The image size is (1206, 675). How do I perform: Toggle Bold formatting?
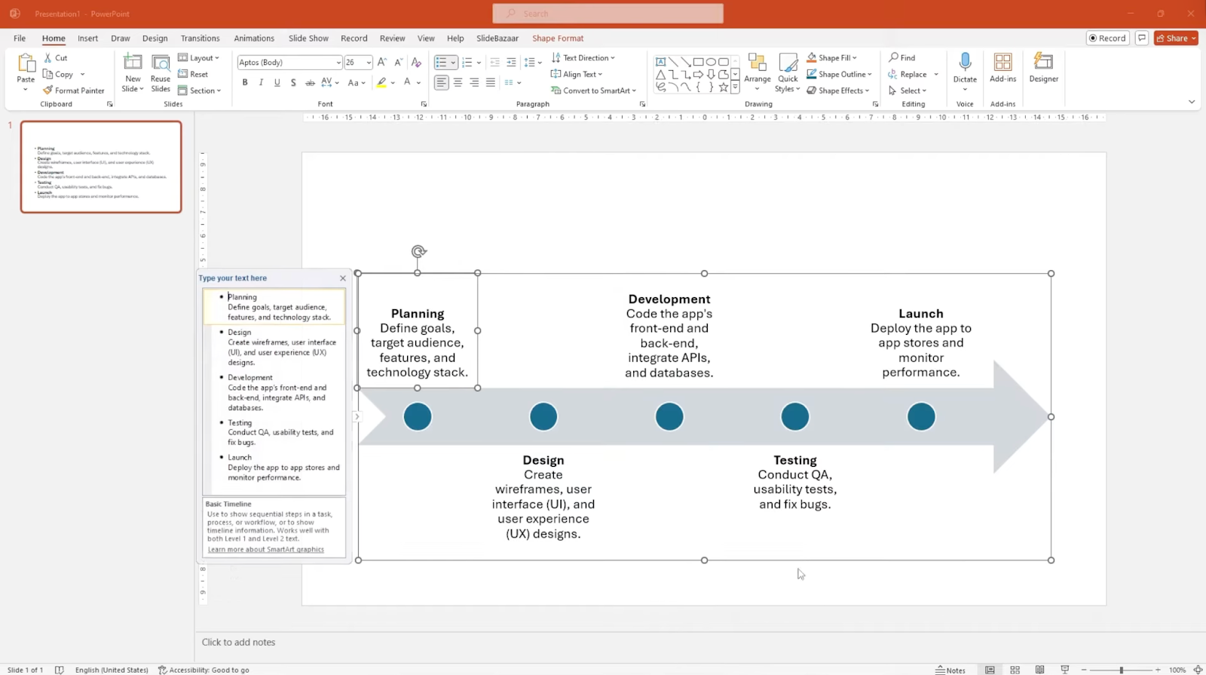click(x=245, y=83)
